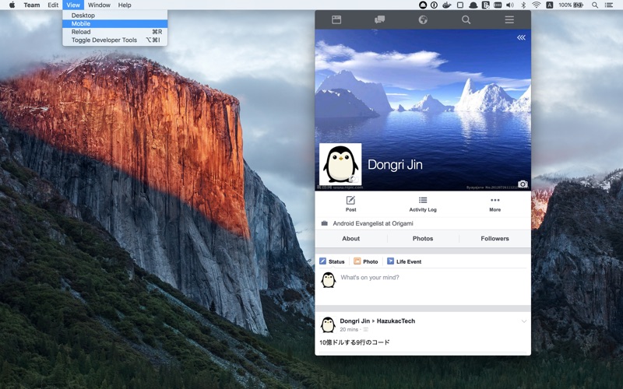Choose Desktop in the View menu
Viewport: 623px width, 389px height.
click(114, 15)
